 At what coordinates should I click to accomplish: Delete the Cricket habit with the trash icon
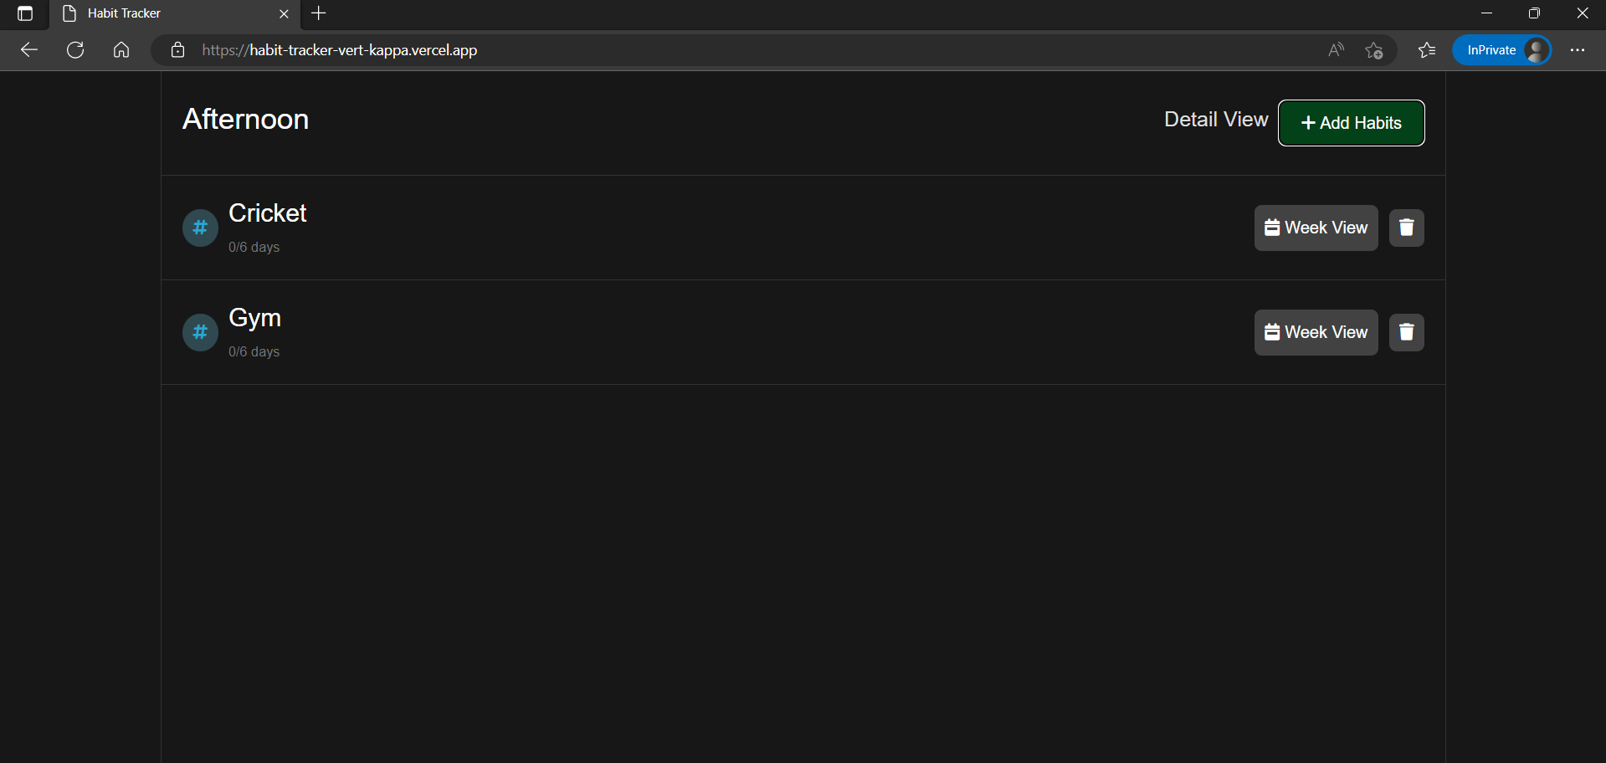1406,227
